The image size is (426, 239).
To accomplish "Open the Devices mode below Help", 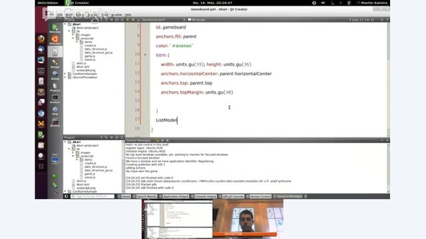I will 55,122.
